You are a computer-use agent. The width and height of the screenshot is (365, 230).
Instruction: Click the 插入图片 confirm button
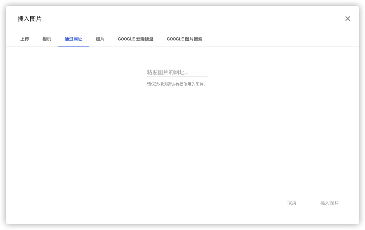pos(329,203)
